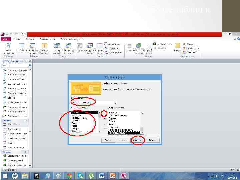This screenshot has height=180, width=240.
Task: Click the navigation pane search field
Action: pos(15,66)
